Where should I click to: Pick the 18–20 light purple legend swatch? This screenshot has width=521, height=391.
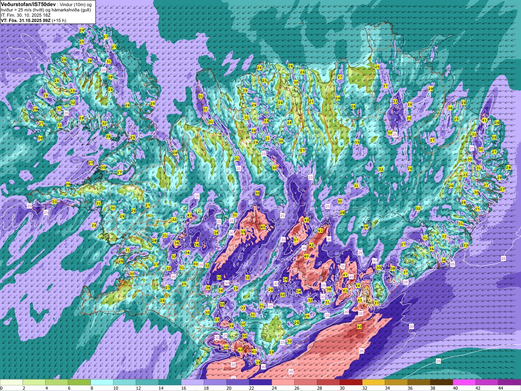(215, 382)
